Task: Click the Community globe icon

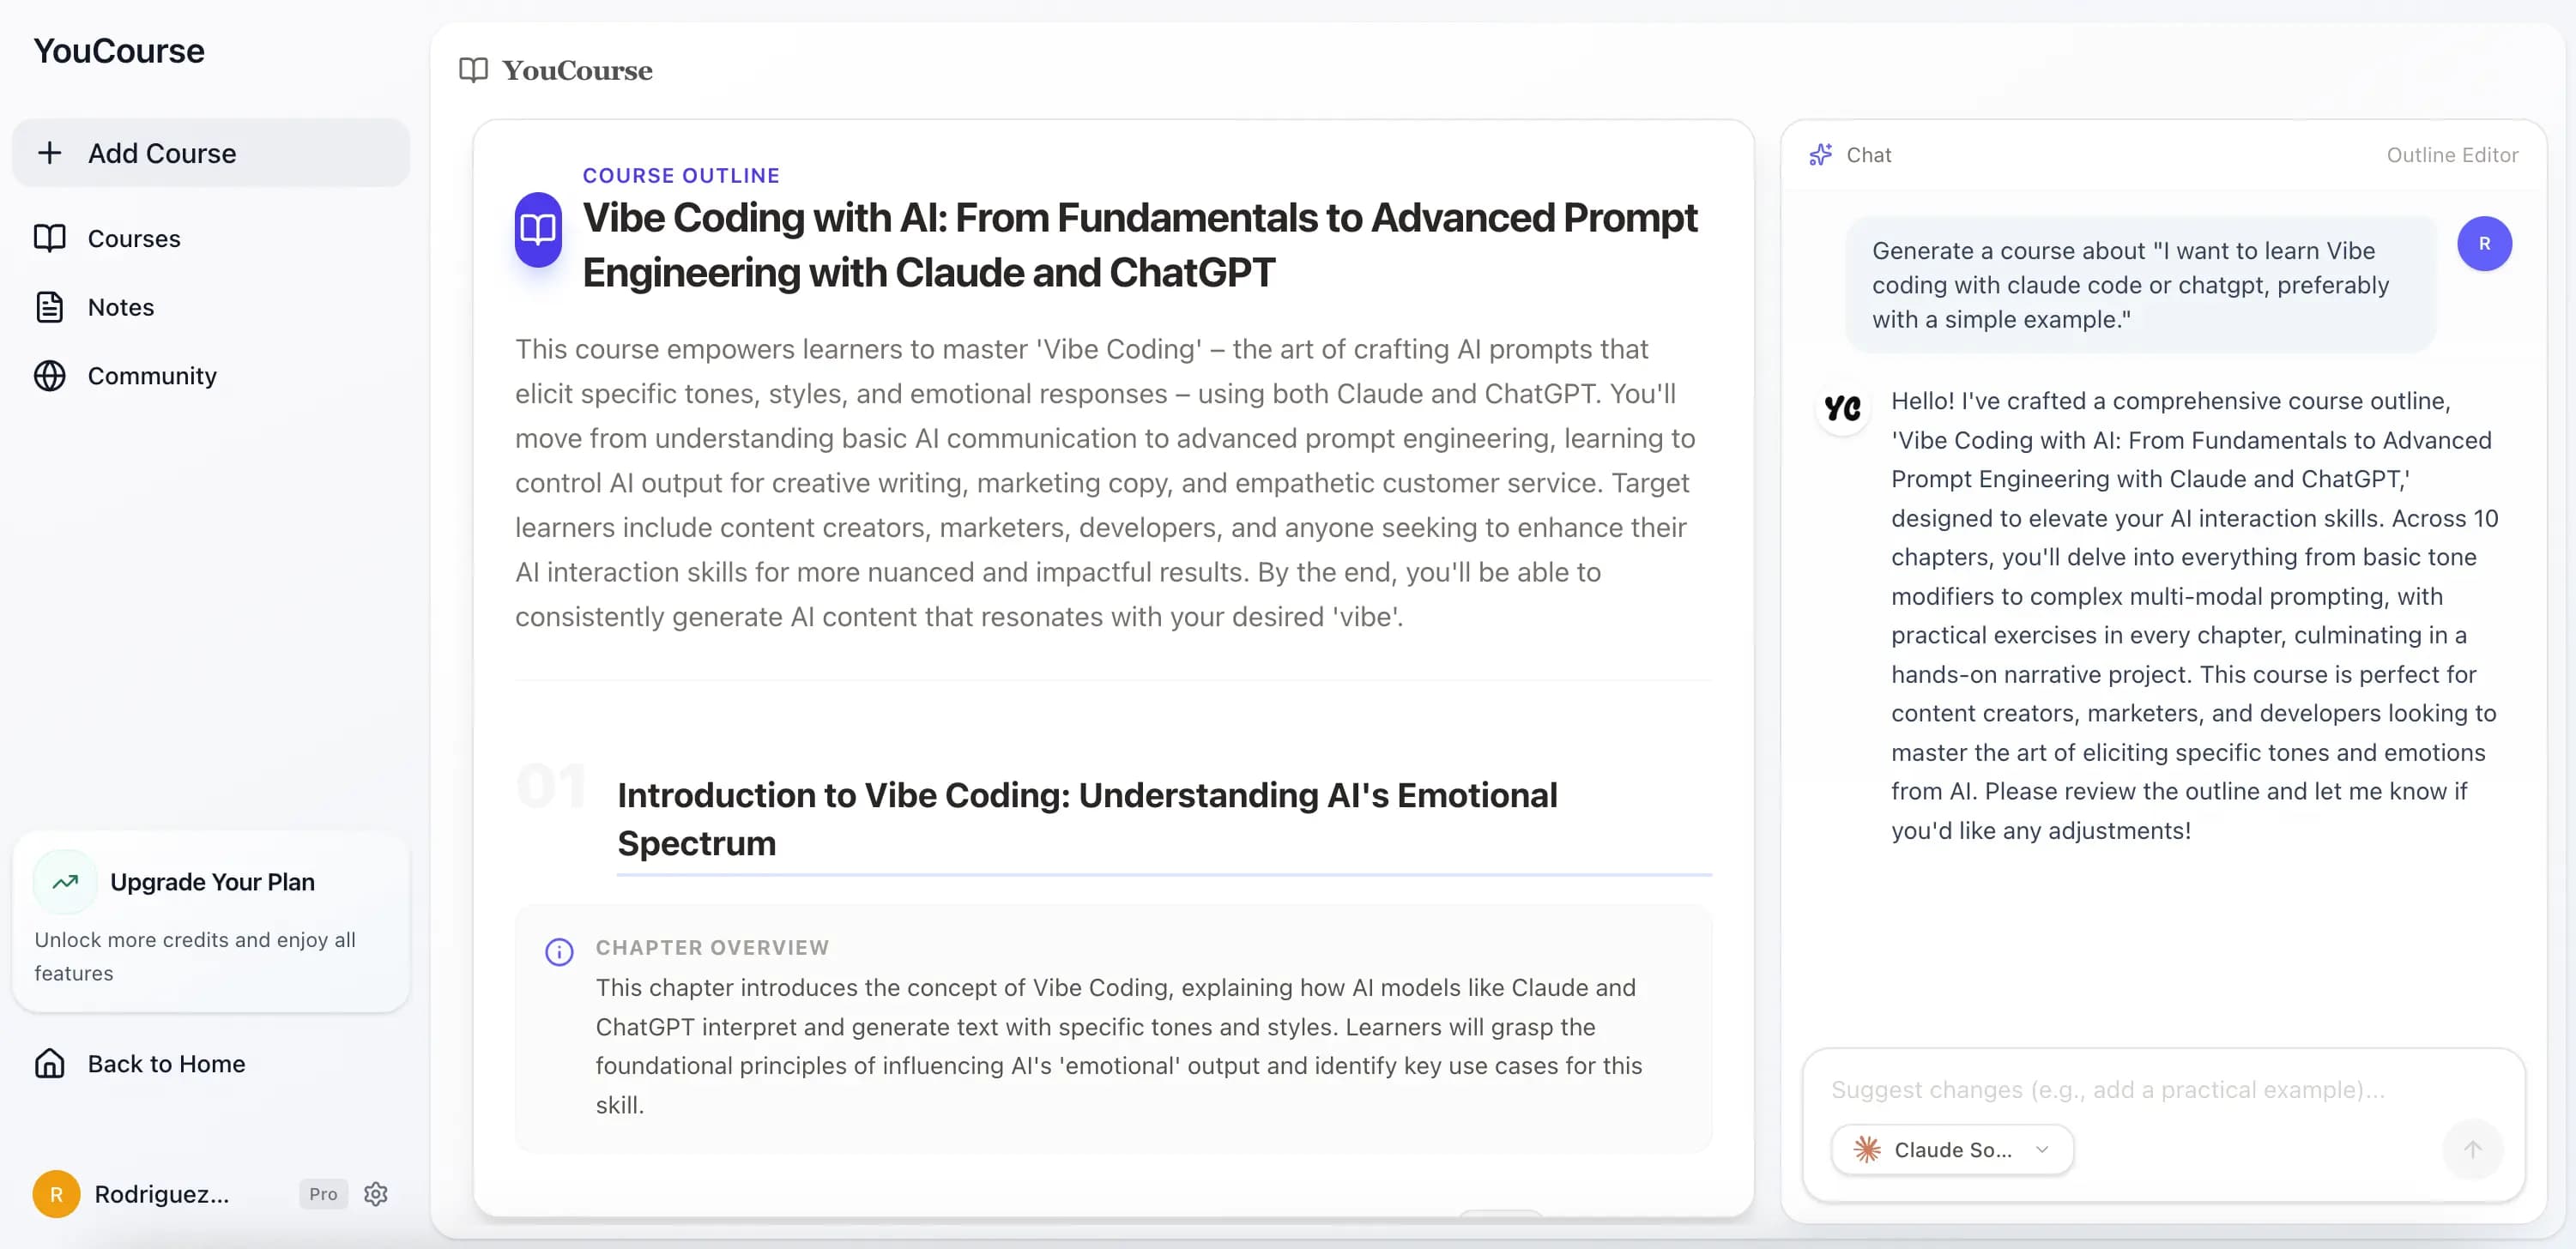Action: (x=49, y=376)
